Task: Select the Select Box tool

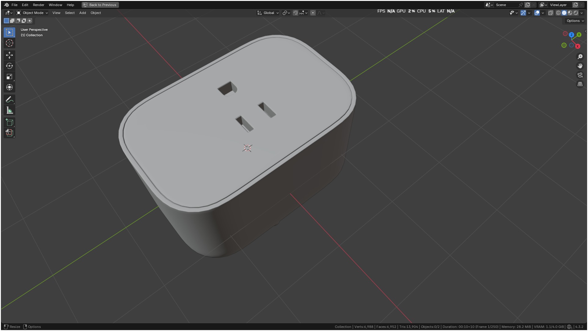Action: click(x=9, y=32)
